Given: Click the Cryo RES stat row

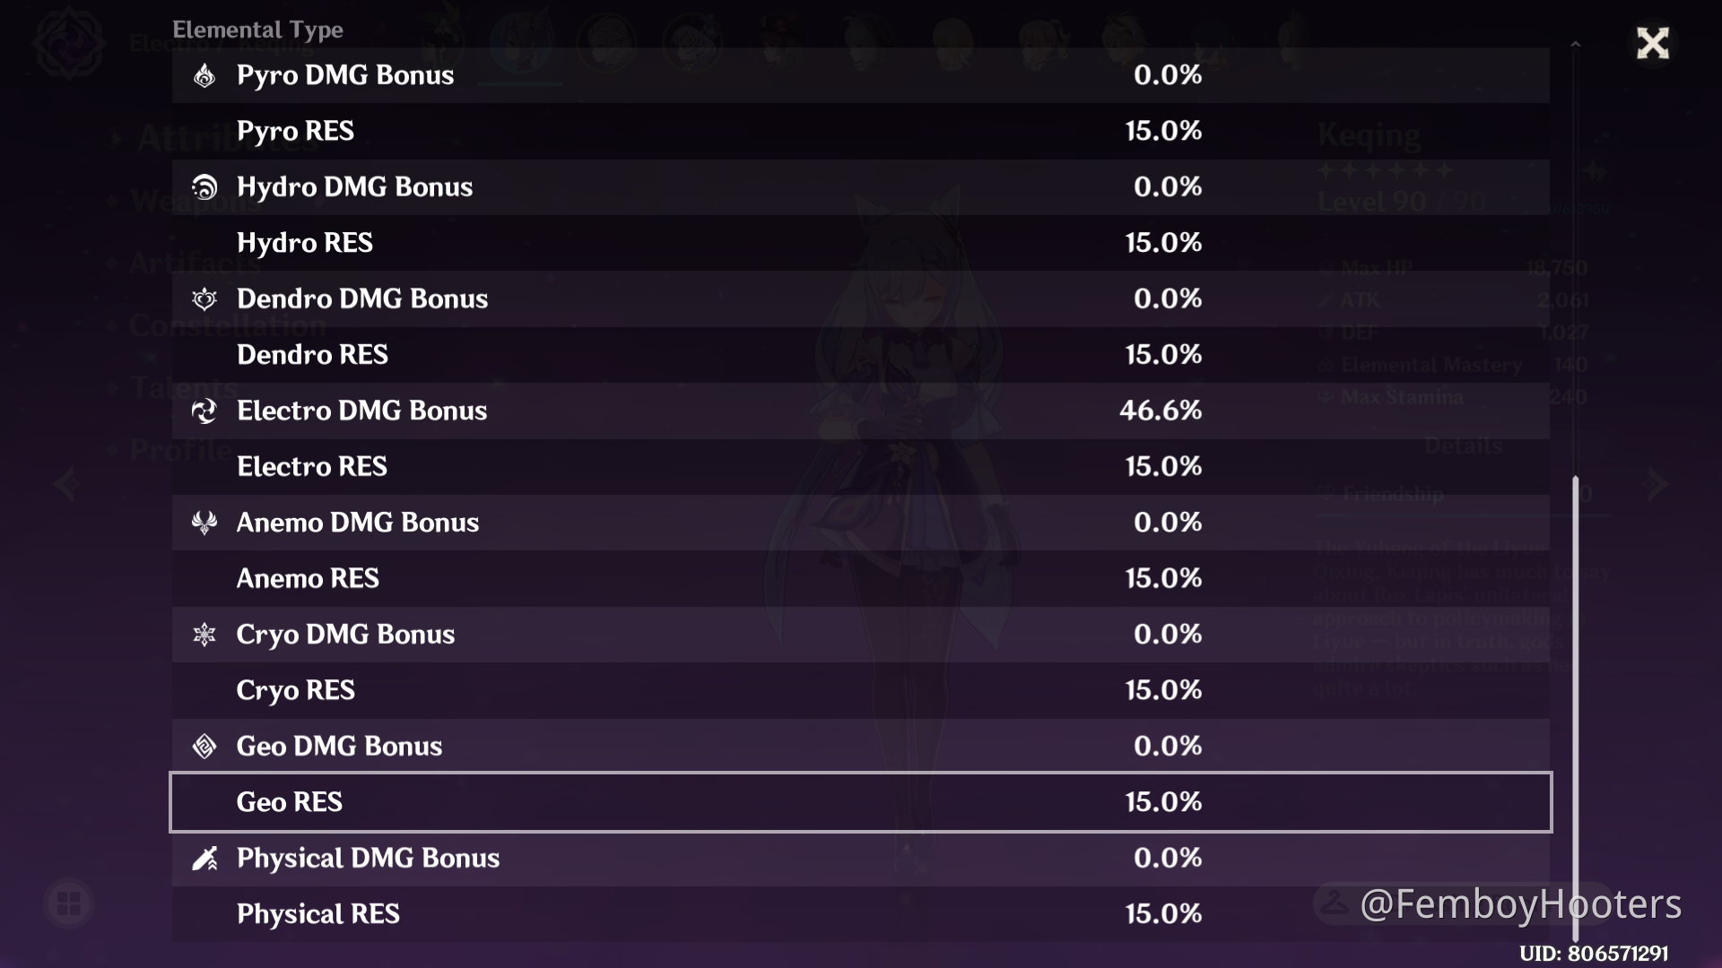Looking at the screenshot, I should [x=859, y=690].
